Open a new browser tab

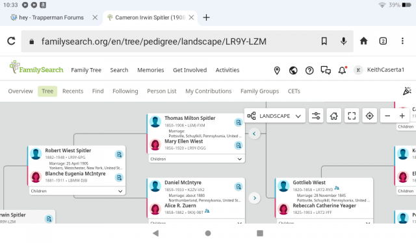click(x=206, y=17)
